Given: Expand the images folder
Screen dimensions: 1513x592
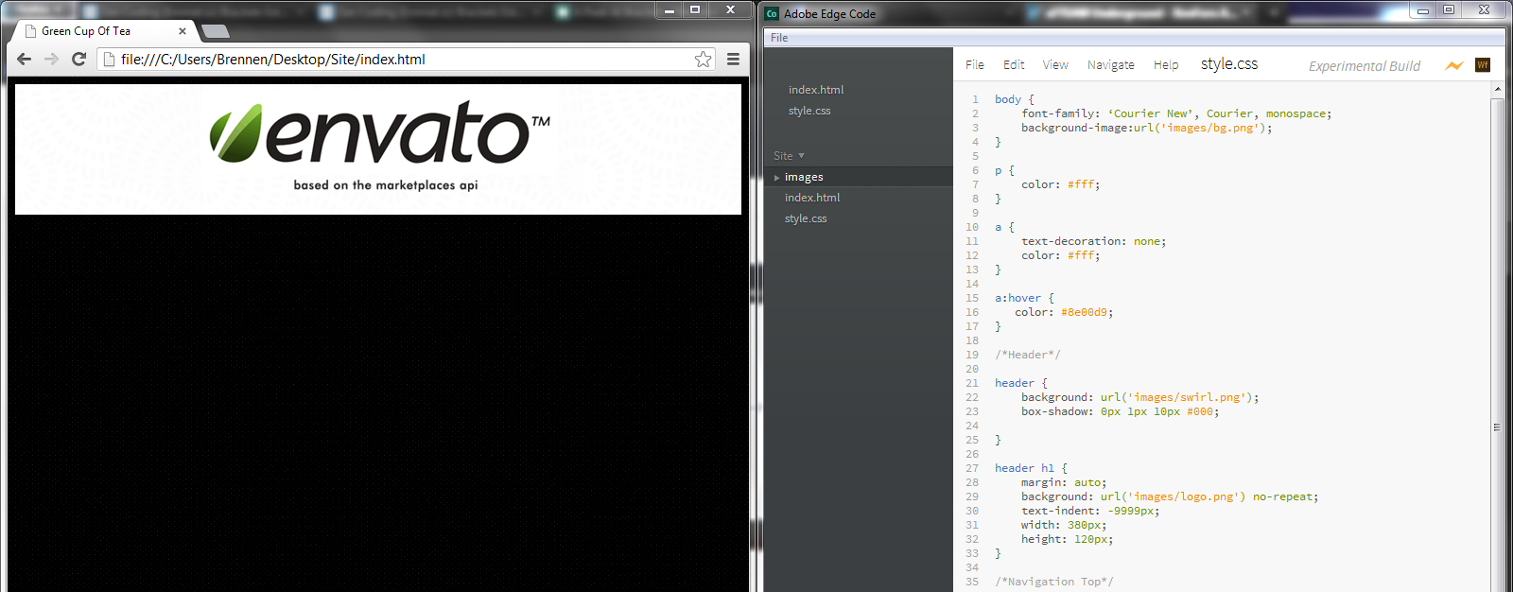Looking at the screenshot, I should tap(777, 178).
